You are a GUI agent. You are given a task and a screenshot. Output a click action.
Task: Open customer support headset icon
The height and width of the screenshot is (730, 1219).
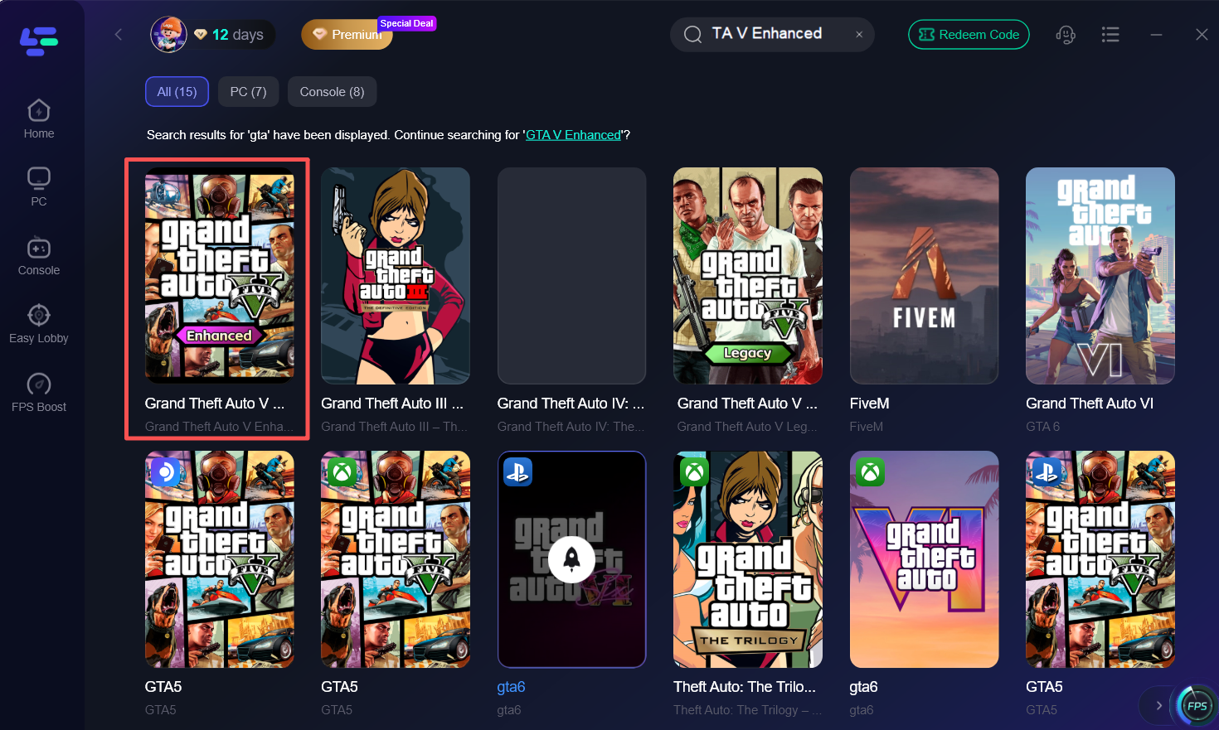[1066, 35]
